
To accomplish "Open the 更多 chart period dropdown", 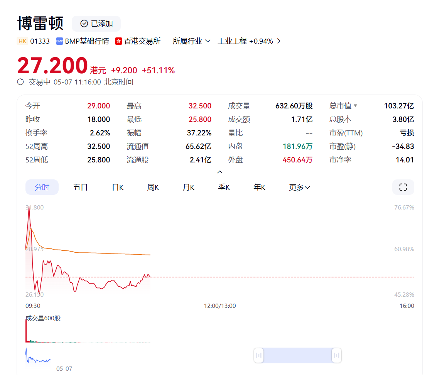I will click(299, 187).
